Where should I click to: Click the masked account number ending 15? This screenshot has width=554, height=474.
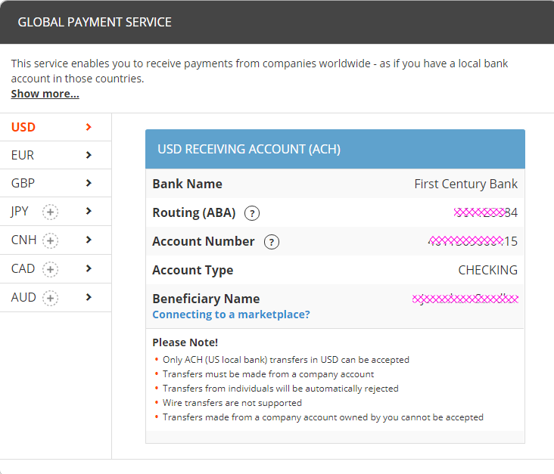coord(473,241)
